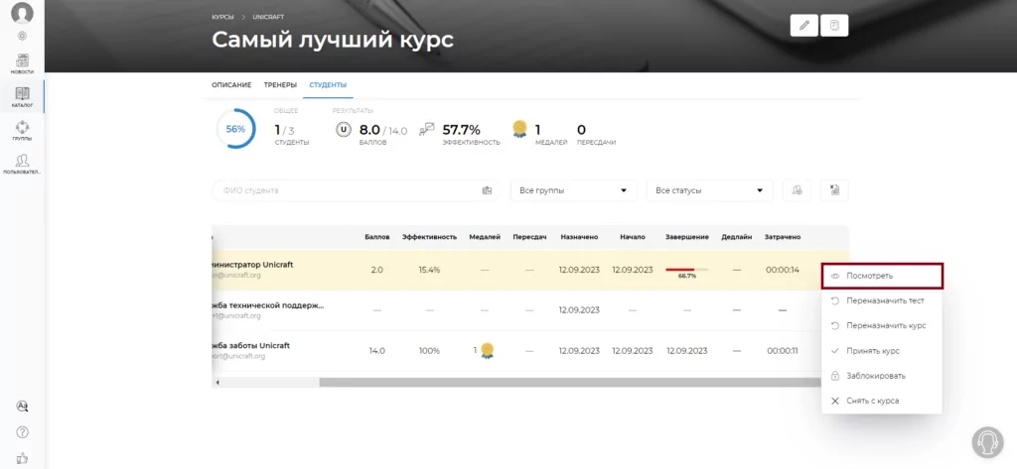
Task: Sort by Эффективность column header
Action: tap(429, 237)
